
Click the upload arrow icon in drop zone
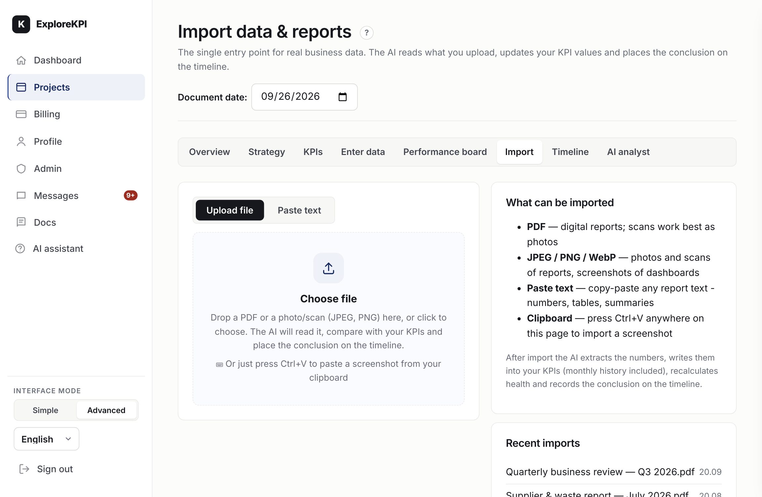(x=328, y=268)
